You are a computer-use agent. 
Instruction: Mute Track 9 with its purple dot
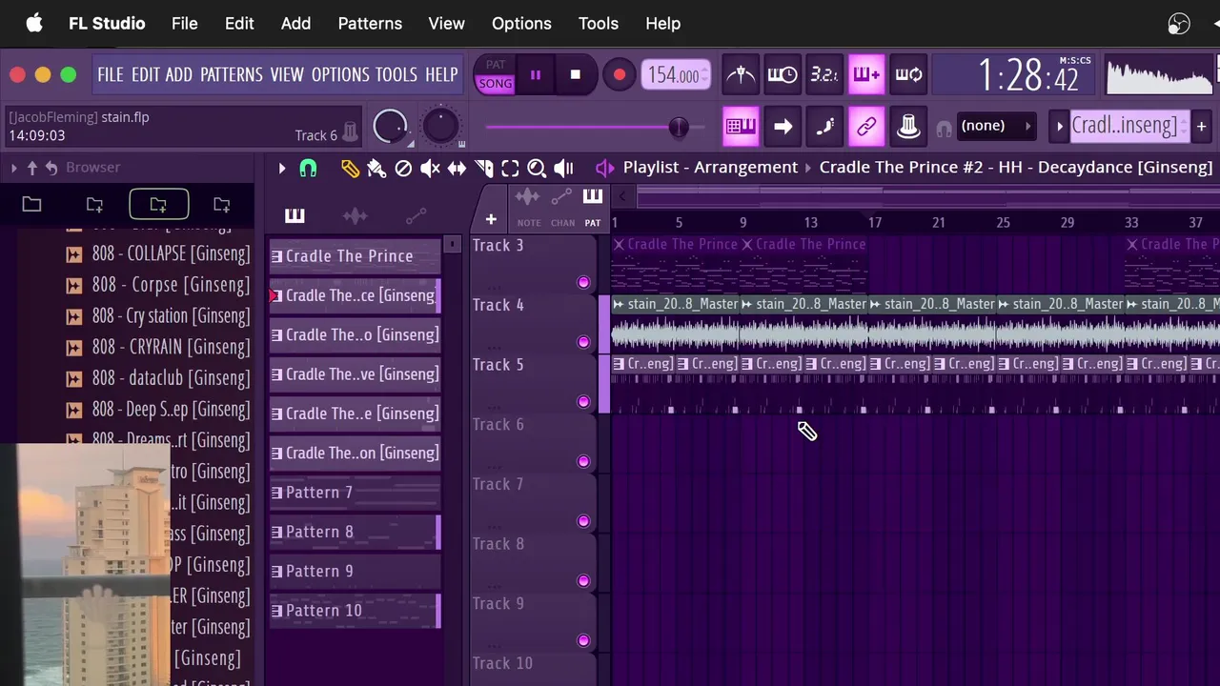pos(583,640)
